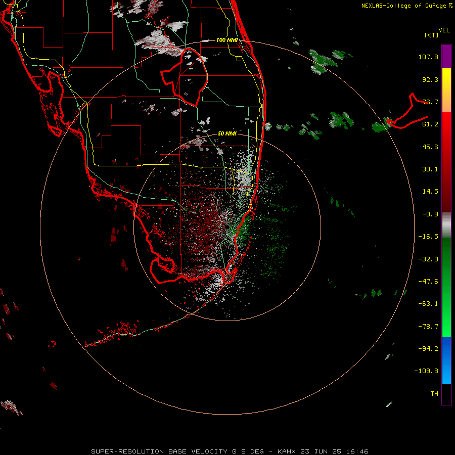Screen dimensions: 455x455
Task: Click the TH label on the legend
Action: 434,394
